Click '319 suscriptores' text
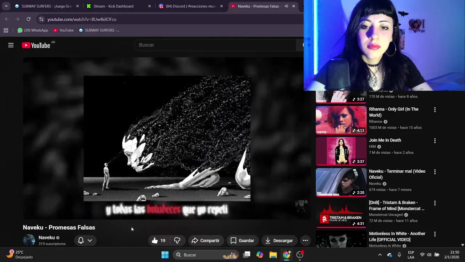This screenshot has width=465, height=262. click(x=52, y=244)
